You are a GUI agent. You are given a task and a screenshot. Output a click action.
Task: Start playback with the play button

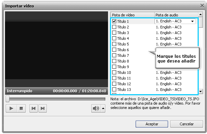coord(11,108)
